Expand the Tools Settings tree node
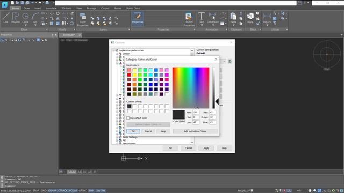 [117, 137]
